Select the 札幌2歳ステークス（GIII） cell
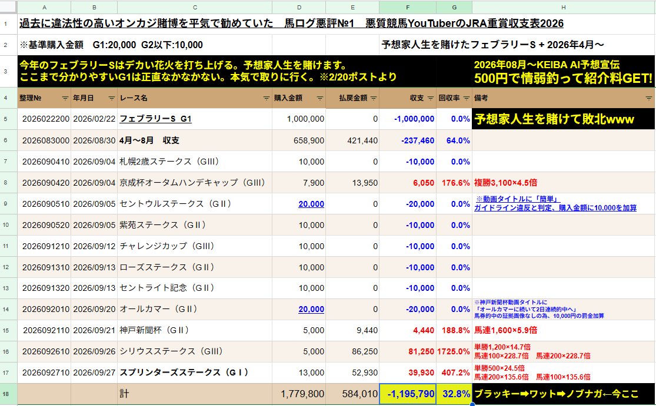The width and height of the screenshot is (656, 406). pos(195,162)
